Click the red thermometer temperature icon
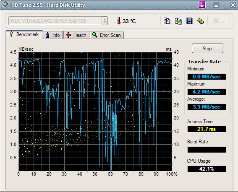Viewport: 238px width, 192px height. click(119, 21)
